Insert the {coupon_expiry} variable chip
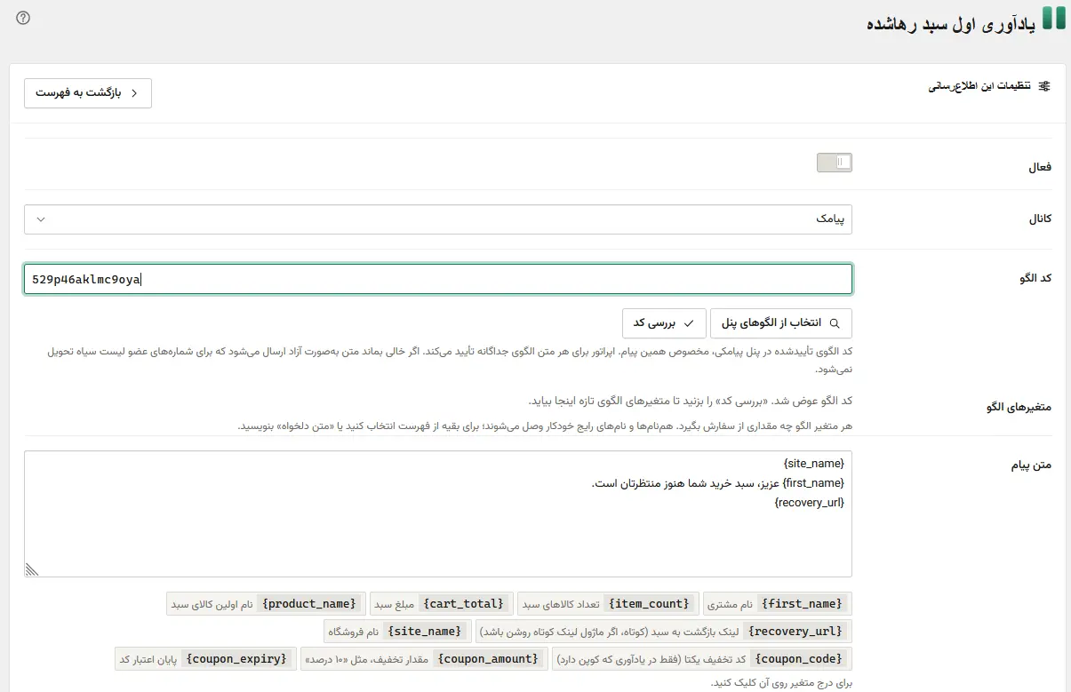 (x=205, y=659)
